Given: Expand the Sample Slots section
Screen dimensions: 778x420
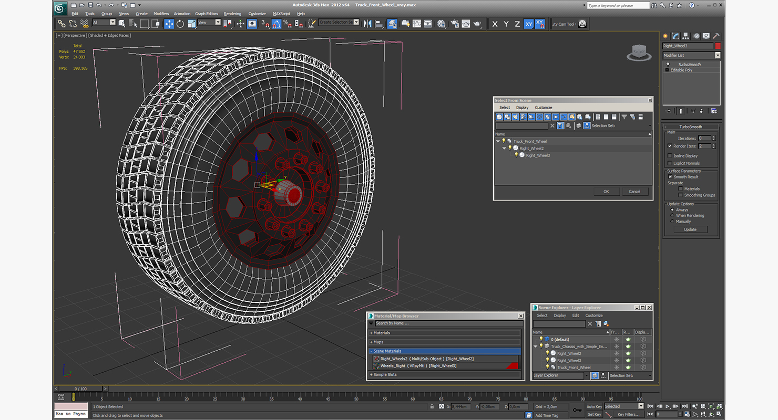Looking at the screenshot, I should pyautogui.click(x=445, y=375).
